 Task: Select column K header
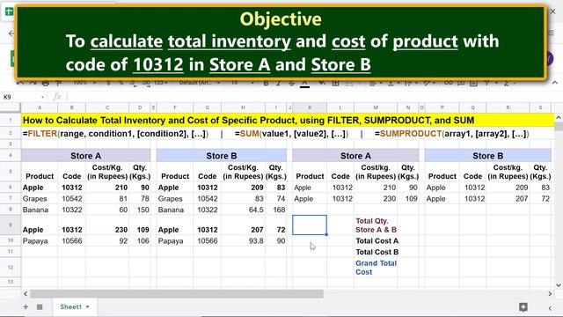pyautogui.click(x=310, y=107)
